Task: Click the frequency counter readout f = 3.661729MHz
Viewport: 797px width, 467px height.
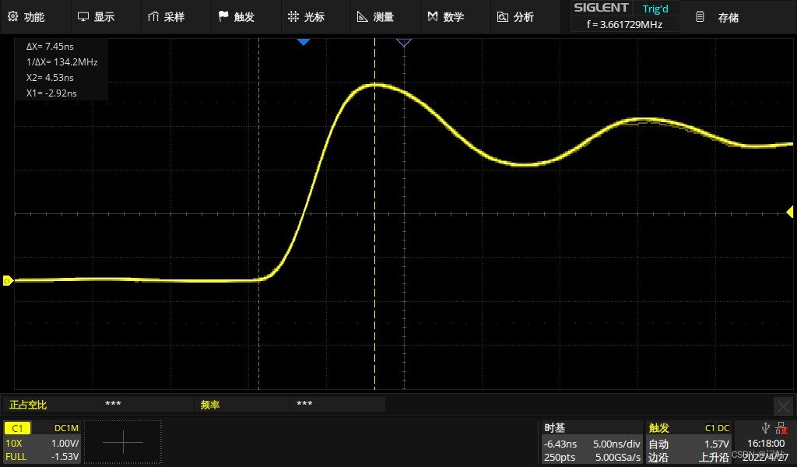Action: pos(624,24)
